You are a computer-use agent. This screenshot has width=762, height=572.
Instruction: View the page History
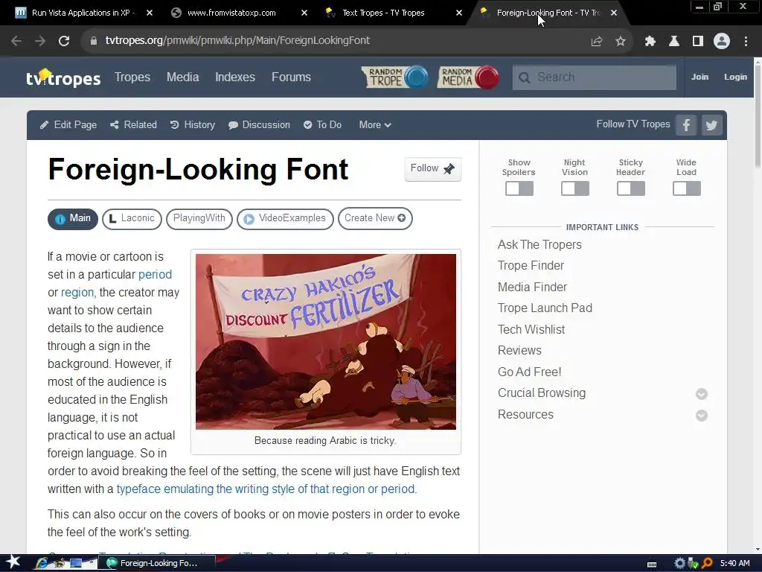pyautogui.click(x=193, y=125)
